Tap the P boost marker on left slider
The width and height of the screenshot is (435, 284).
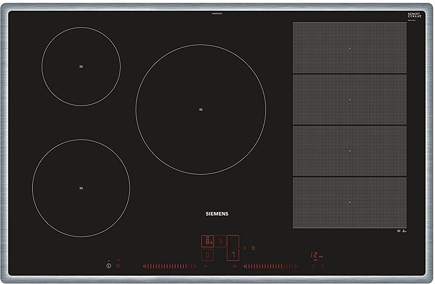[195, 266]
